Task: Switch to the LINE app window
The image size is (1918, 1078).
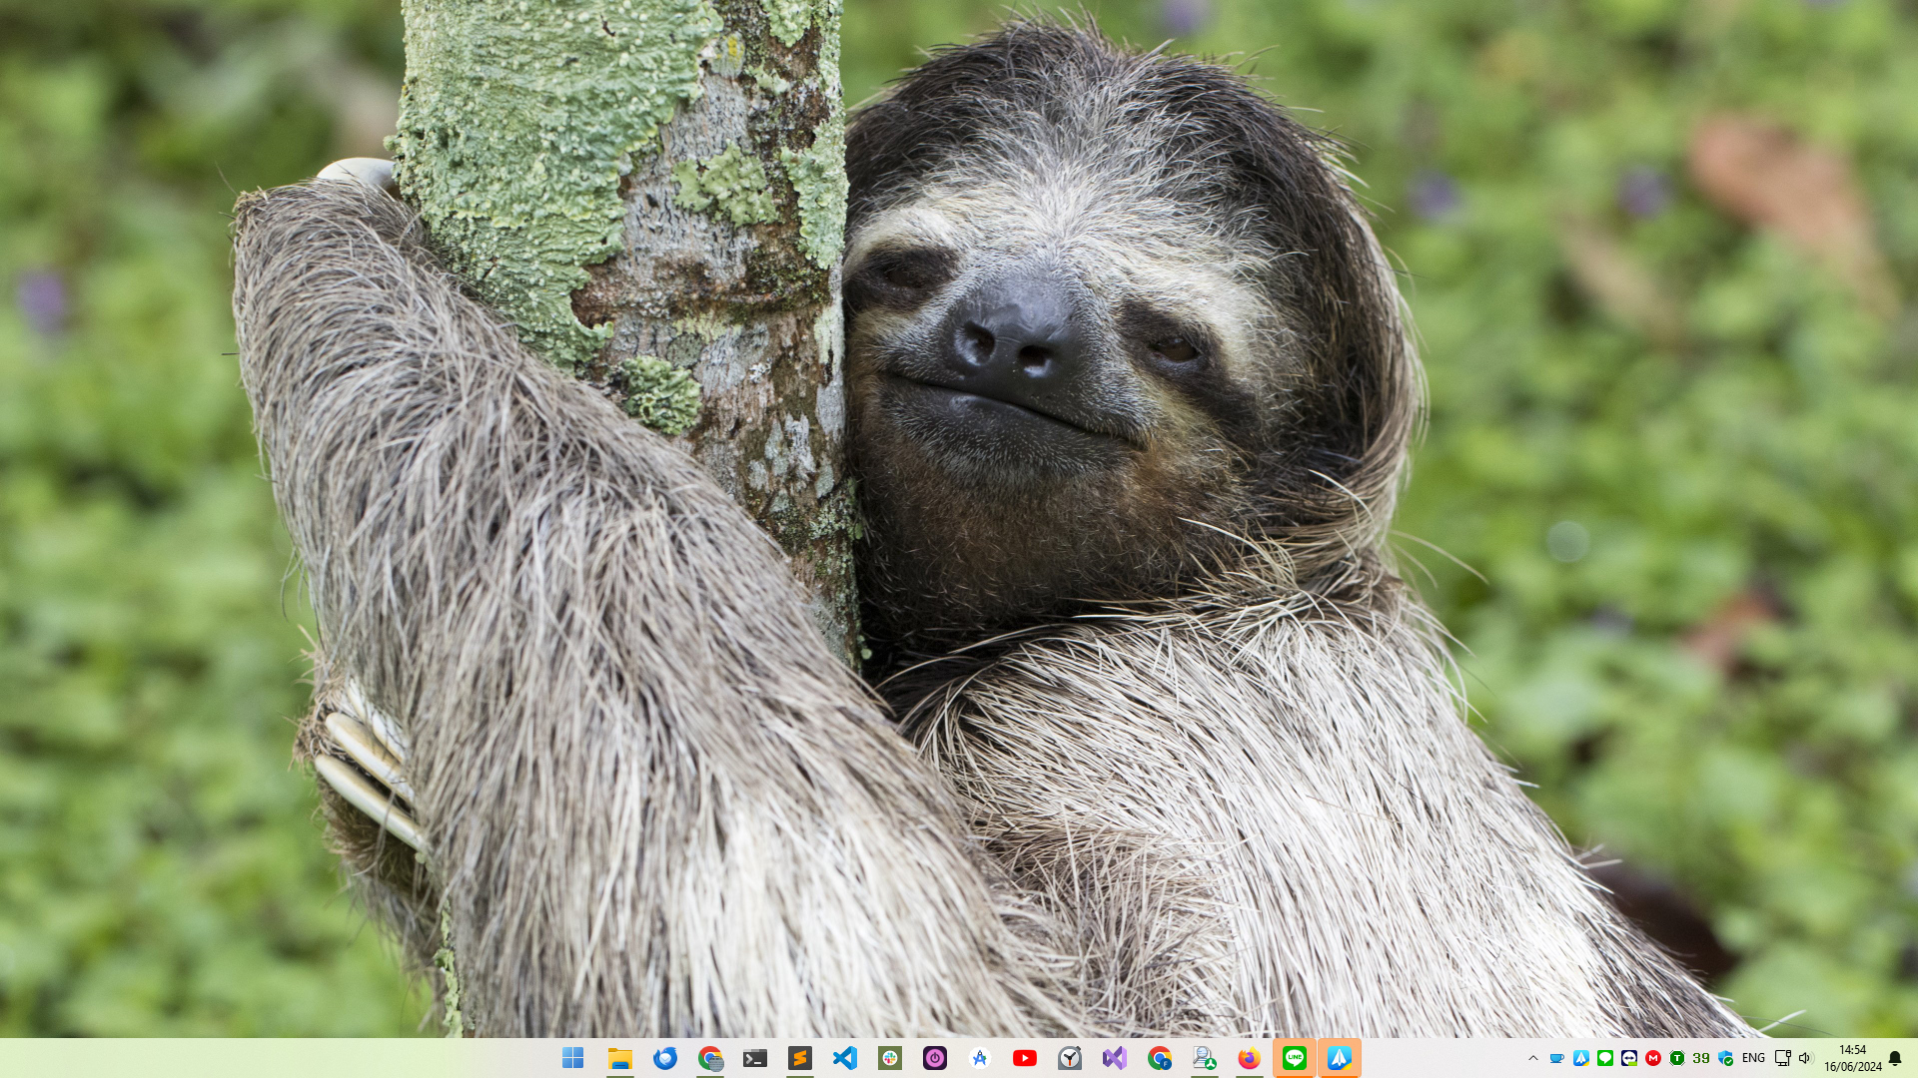Action: (1295, 1058)
